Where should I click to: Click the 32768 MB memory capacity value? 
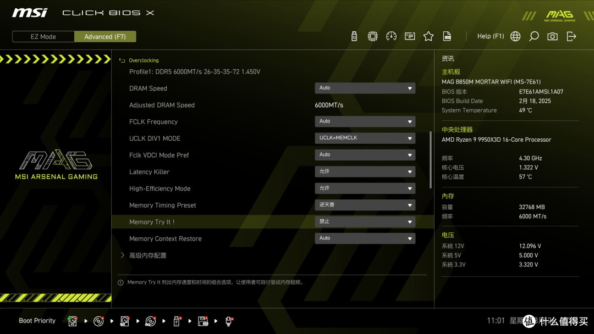532,207
